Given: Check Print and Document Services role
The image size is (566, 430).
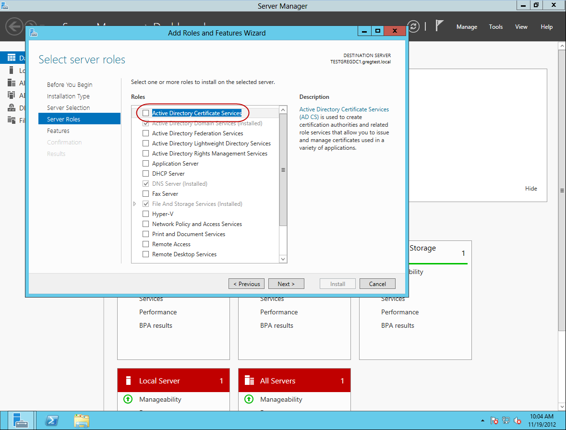Looking at the screenshot, I should (x=146, y=234).
